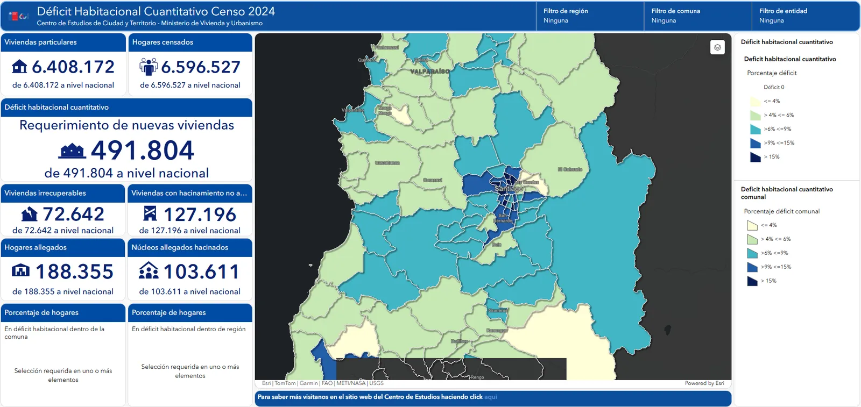
Task: Click the 'Déficit 0' legend entry
Action: (x=774, y=87)
